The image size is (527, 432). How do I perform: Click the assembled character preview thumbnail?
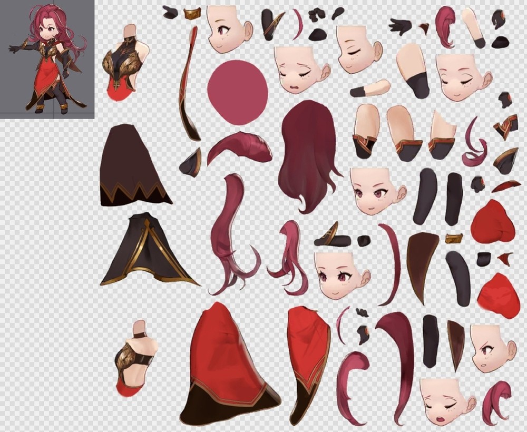click(x=47, y=59)
